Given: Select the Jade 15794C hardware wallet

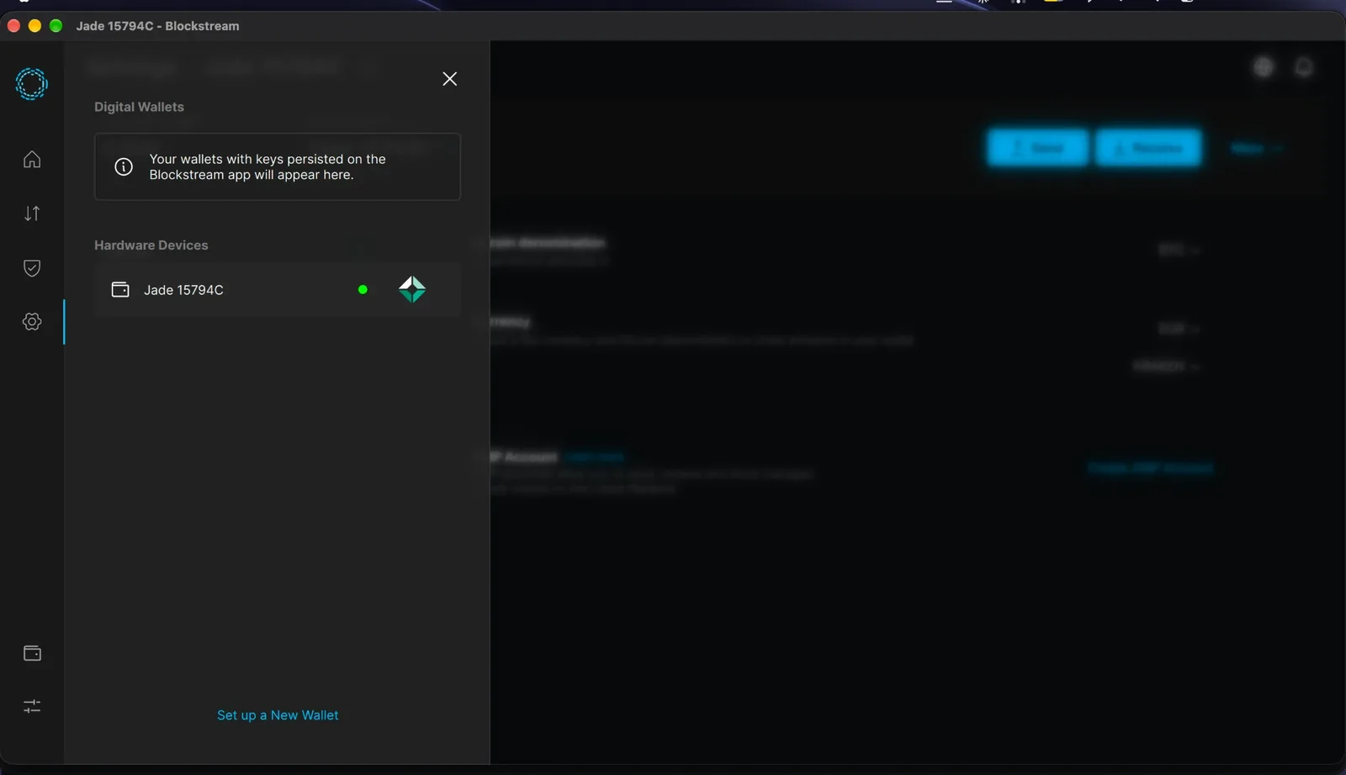Looking at the screenshot, I should [x=278, y=289].
